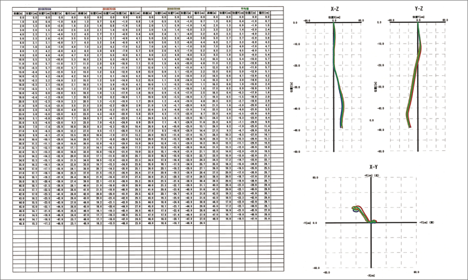Click the multicolored trace in the X-Y plot

[364, 214]
